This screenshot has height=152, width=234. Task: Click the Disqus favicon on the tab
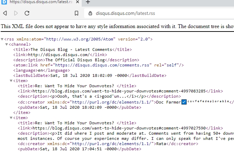click(4, 2)
